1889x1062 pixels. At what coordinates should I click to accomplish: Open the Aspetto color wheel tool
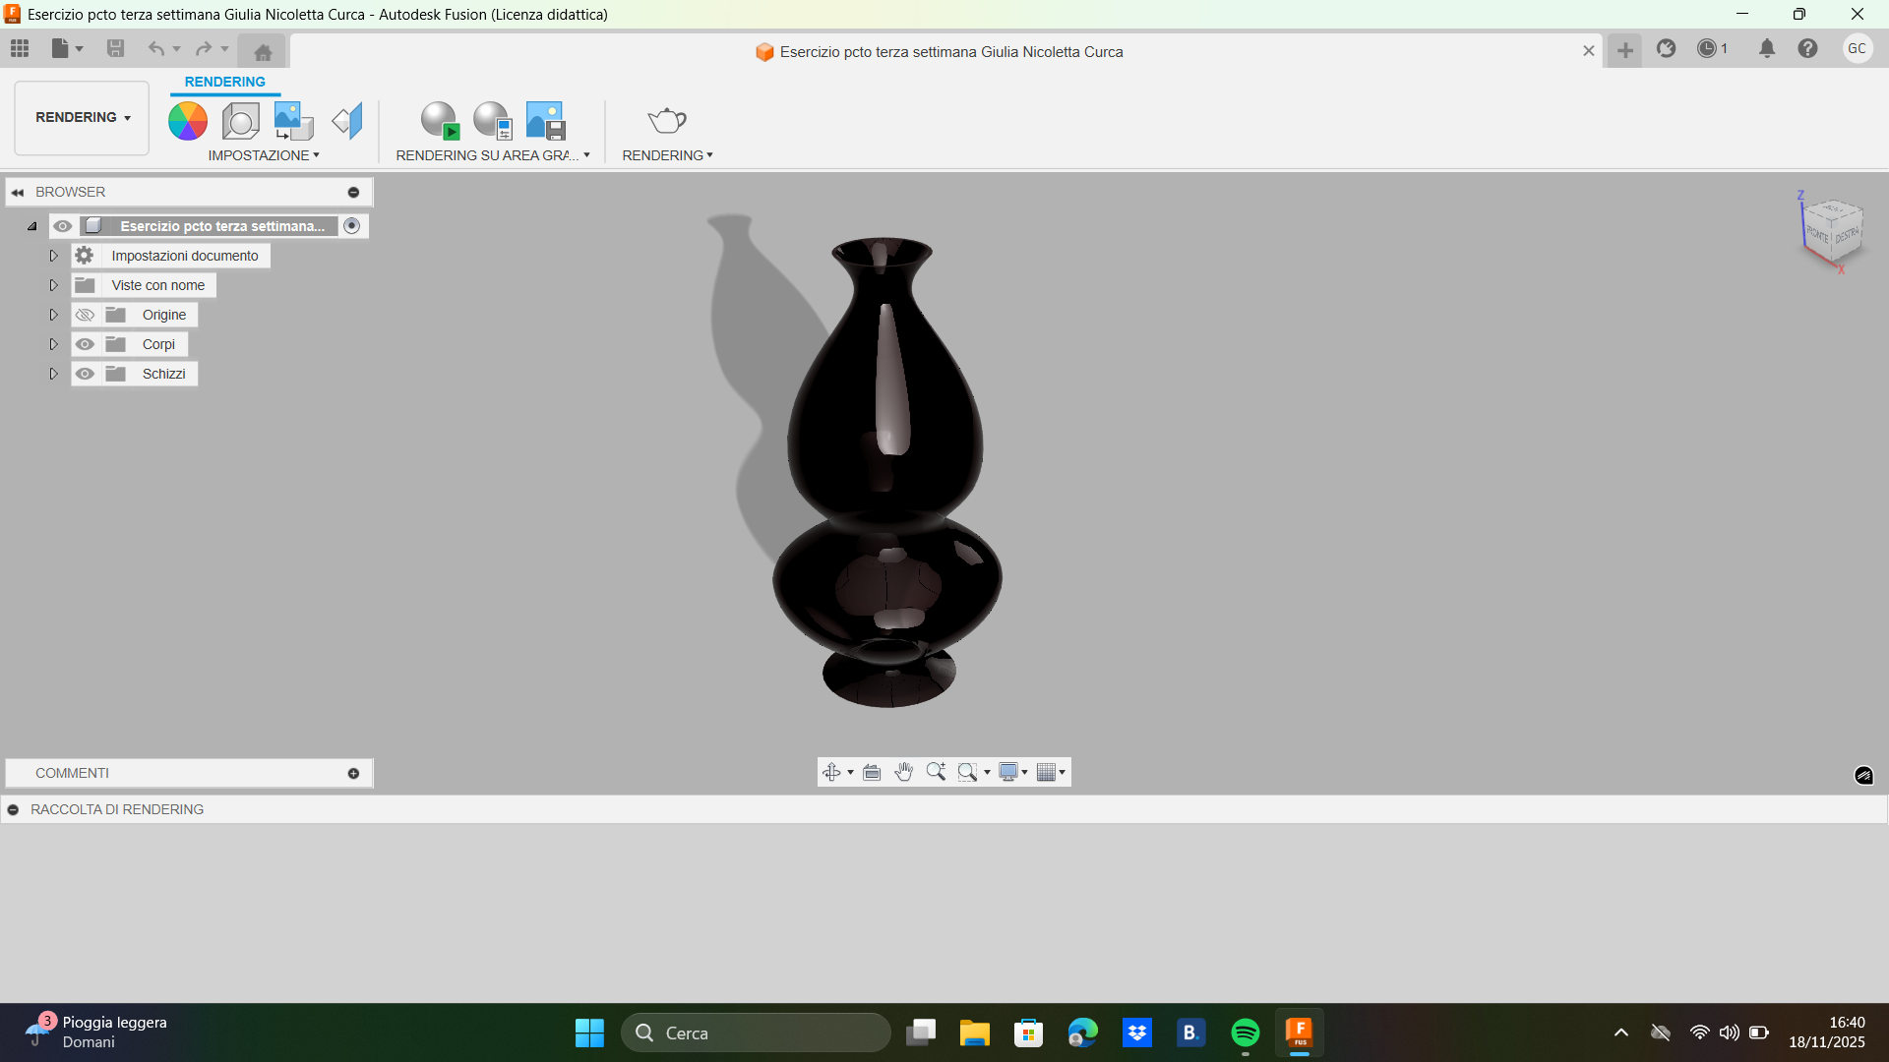tap(187, 120)
